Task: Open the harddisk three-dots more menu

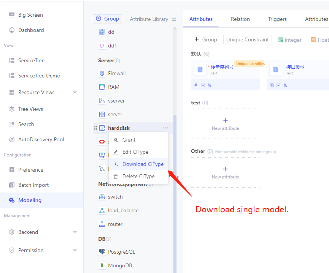Action: point(165,128)
